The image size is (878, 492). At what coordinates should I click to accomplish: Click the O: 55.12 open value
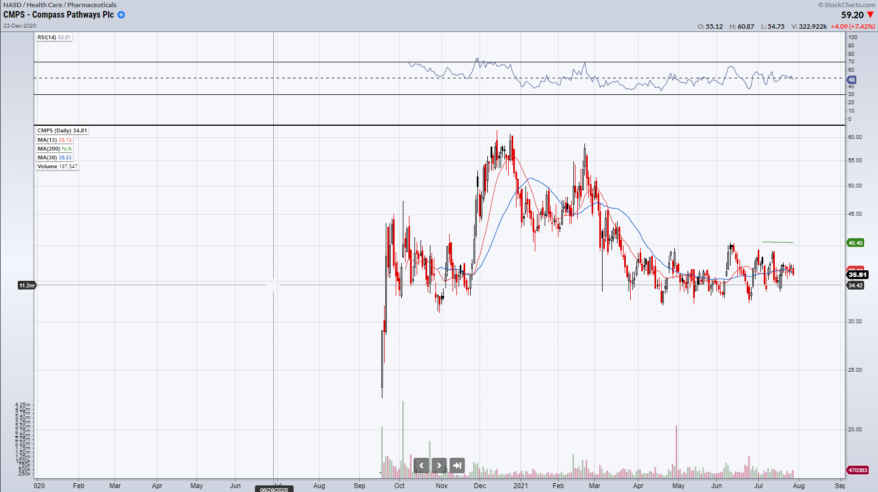pyautogui.click(x=710, y=26)
